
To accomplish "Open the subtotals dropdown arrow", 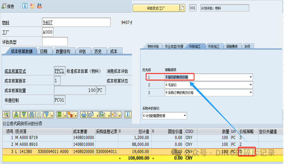I will pos(76,115).
